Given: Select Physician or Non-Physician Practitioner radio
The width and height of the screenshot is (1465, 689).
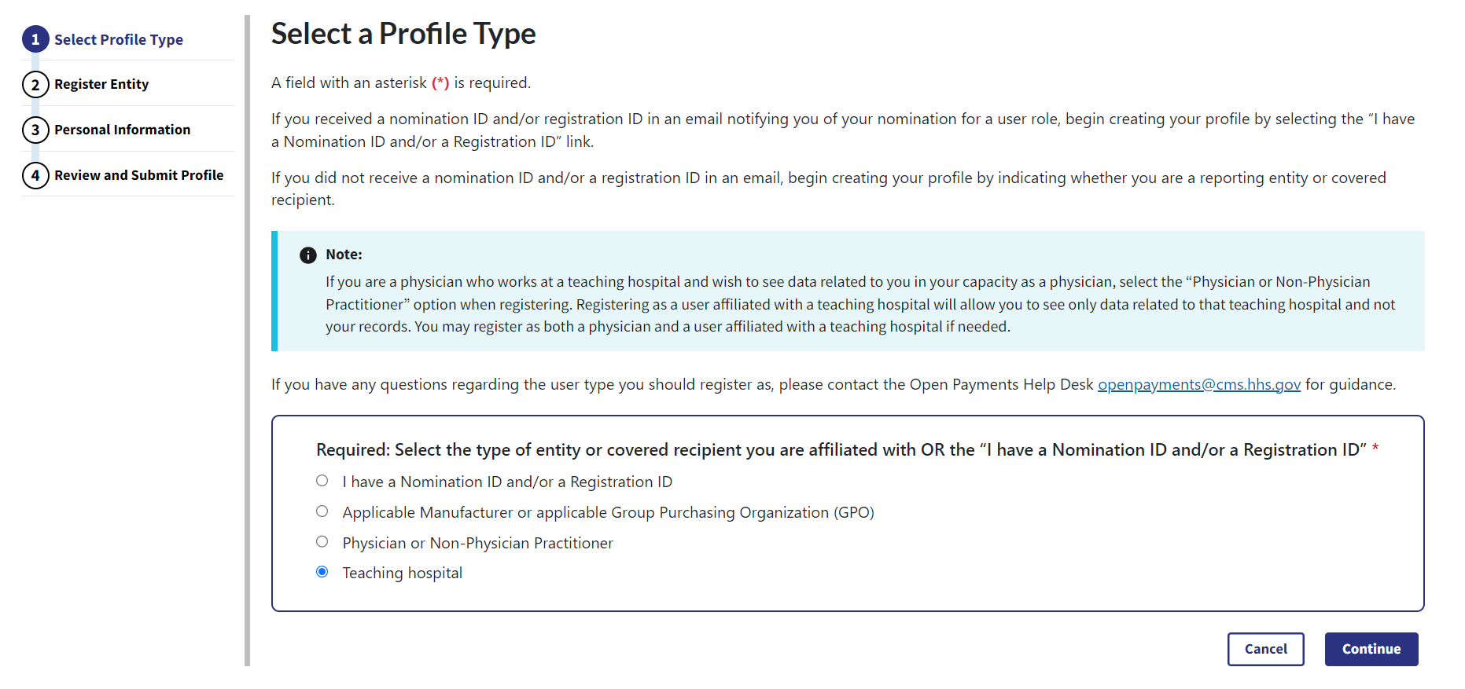Looking at the screenshot, I should tap(322, 541).
